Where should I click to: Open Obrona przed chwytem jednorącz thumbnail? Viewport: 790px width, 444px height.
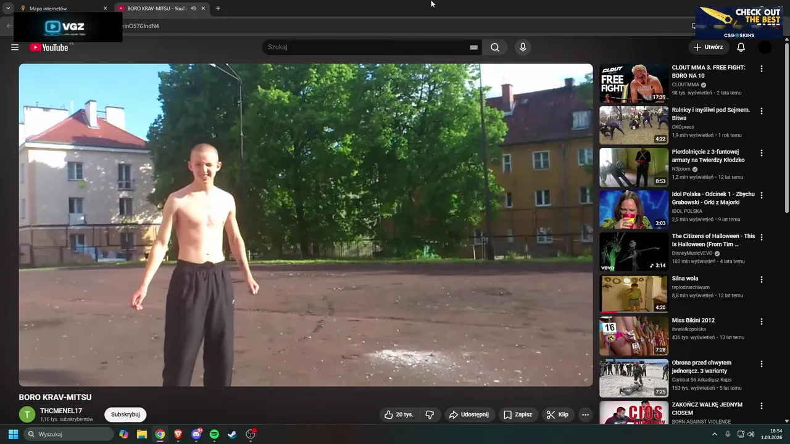coord(634,378)
